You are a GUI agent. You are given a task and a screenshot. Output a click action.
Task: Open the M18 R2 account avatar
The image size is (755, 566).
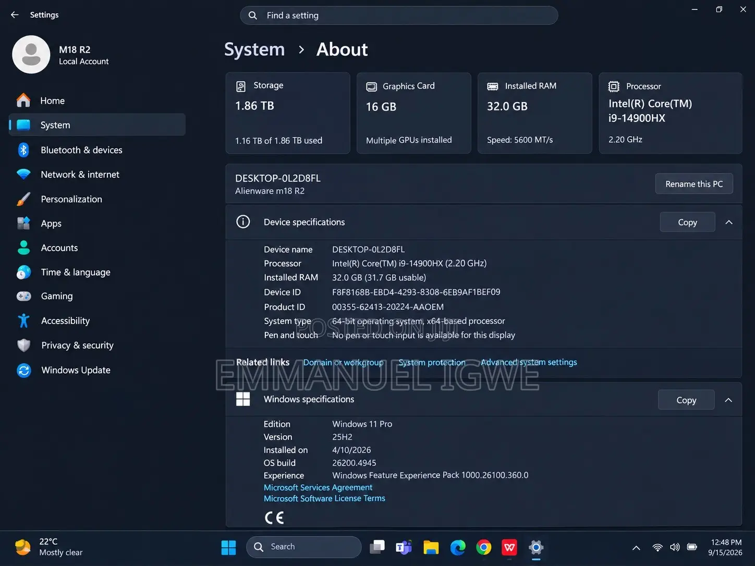pyautogui.click(x=31, y=55)
